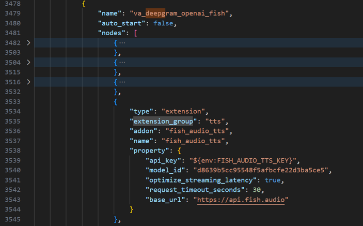Click the "base_url" key
The width and height of the screenshot is (363, 226).
[165, 200]
